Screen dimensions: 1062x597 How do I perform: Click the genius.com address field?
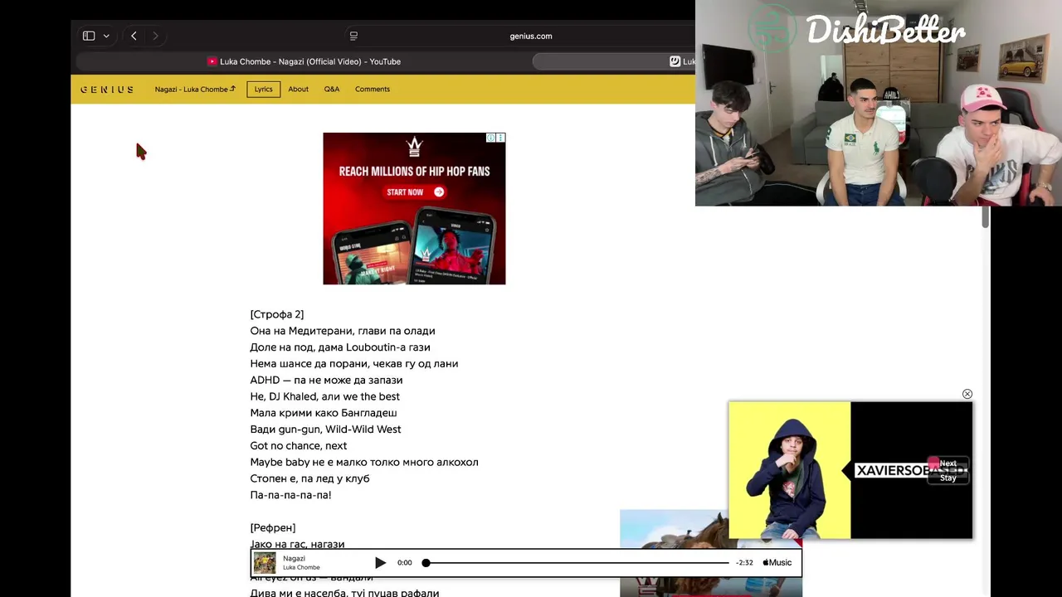click(x=531, y=36)
